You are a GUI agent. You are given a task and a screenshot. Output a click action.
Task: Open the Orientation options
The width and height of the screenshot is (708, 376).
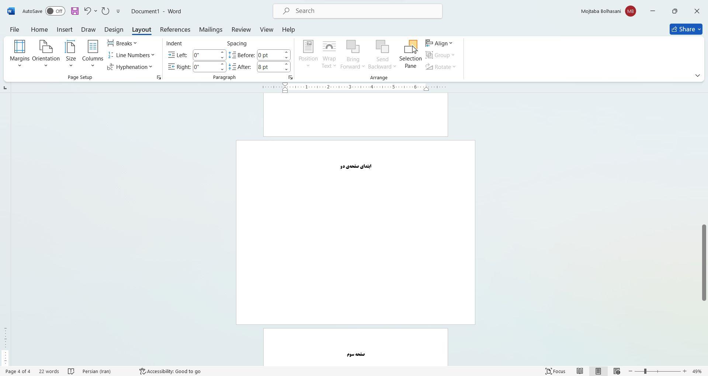(x=46, y=54)
